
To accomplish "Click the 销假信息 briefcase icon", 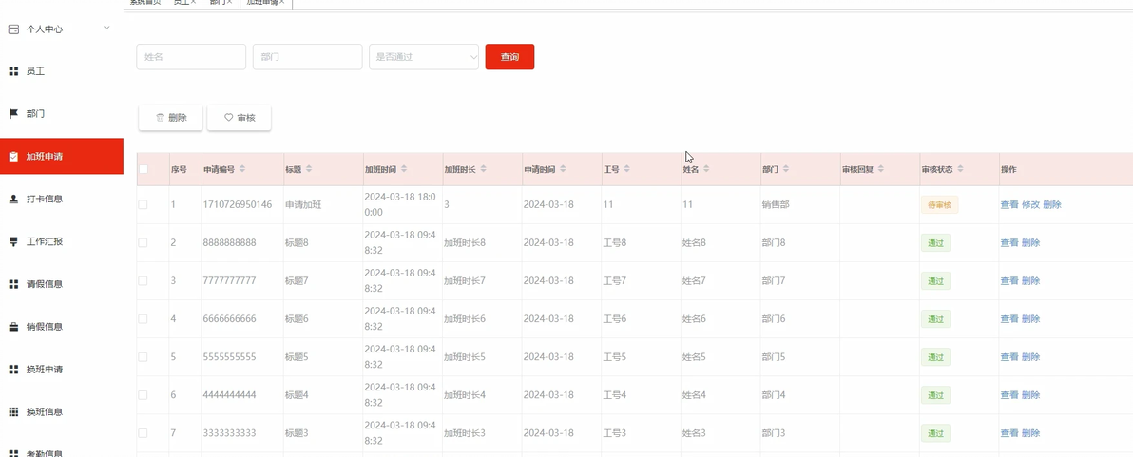I will [x=13, y=327].
